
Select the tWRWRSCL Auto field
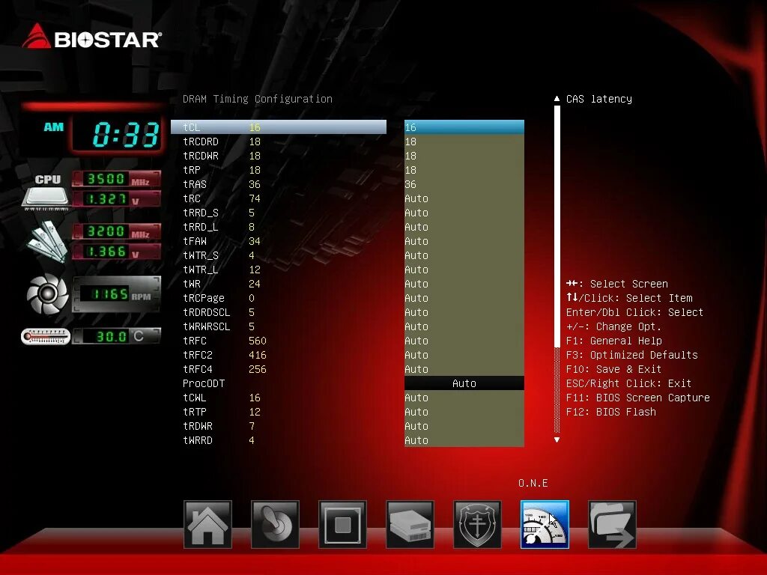click(464, 326)
